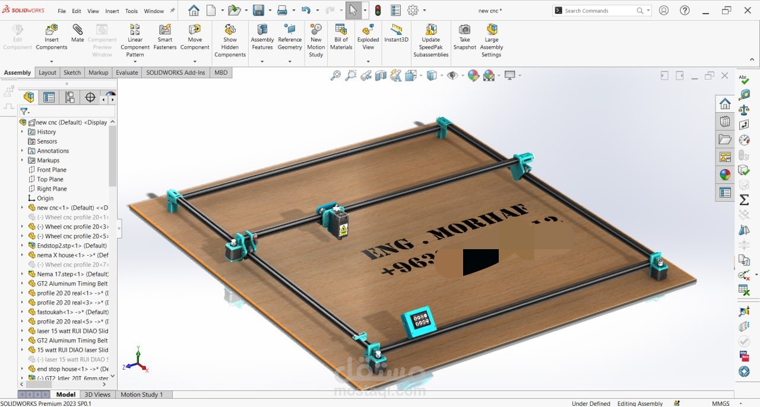This screenshot has height=407, width=760.
Task: Open FeatureManager design tree tab
Action: pyautogui.click(x=28, y=97)
